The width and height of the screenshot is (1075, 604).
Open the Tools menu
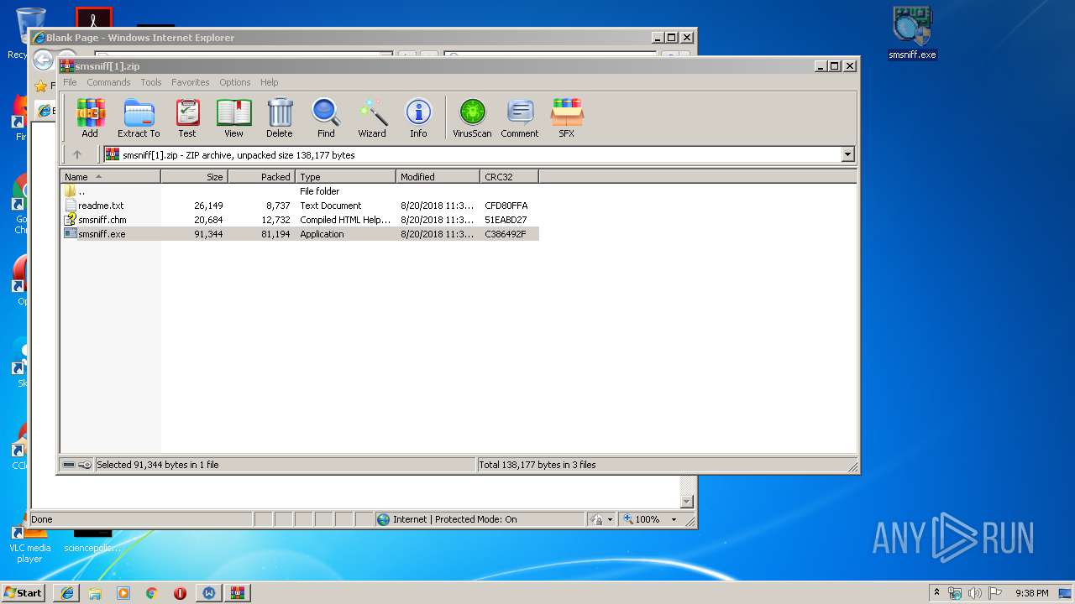click(151, 82)
